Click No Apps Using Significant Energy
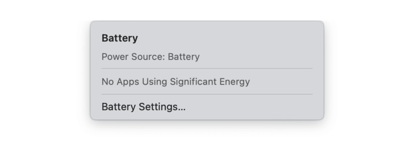The width and height of the screenshot is (413, 150). pos(175,82)
